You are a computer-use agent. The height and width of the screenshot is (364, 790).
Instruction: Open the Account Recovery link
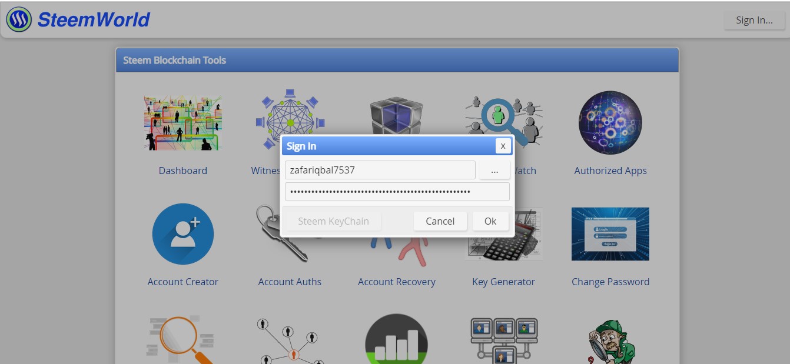[x=397, y=282]
